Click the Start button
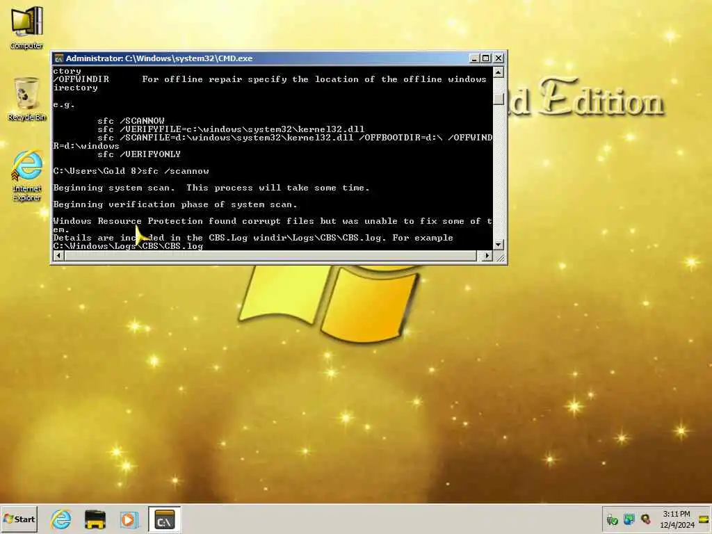712x534 pixels. (19, 519)
